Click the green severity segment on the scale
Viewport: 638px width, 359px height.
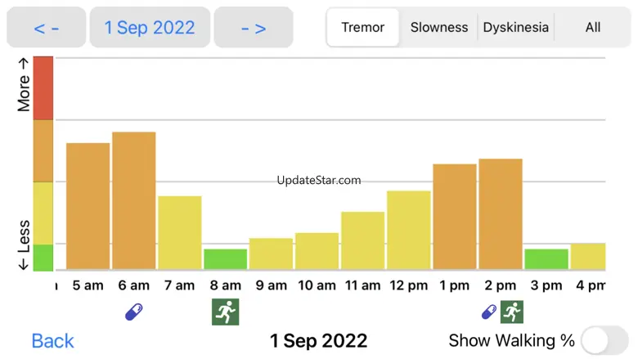click(x=43, y=257)
